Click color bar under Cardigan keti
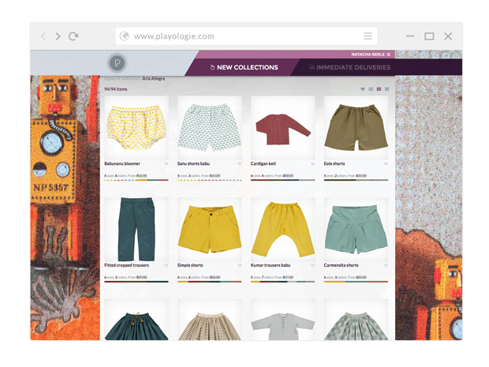This screenshot has height=367, width=489. click(x=283, y=180)
